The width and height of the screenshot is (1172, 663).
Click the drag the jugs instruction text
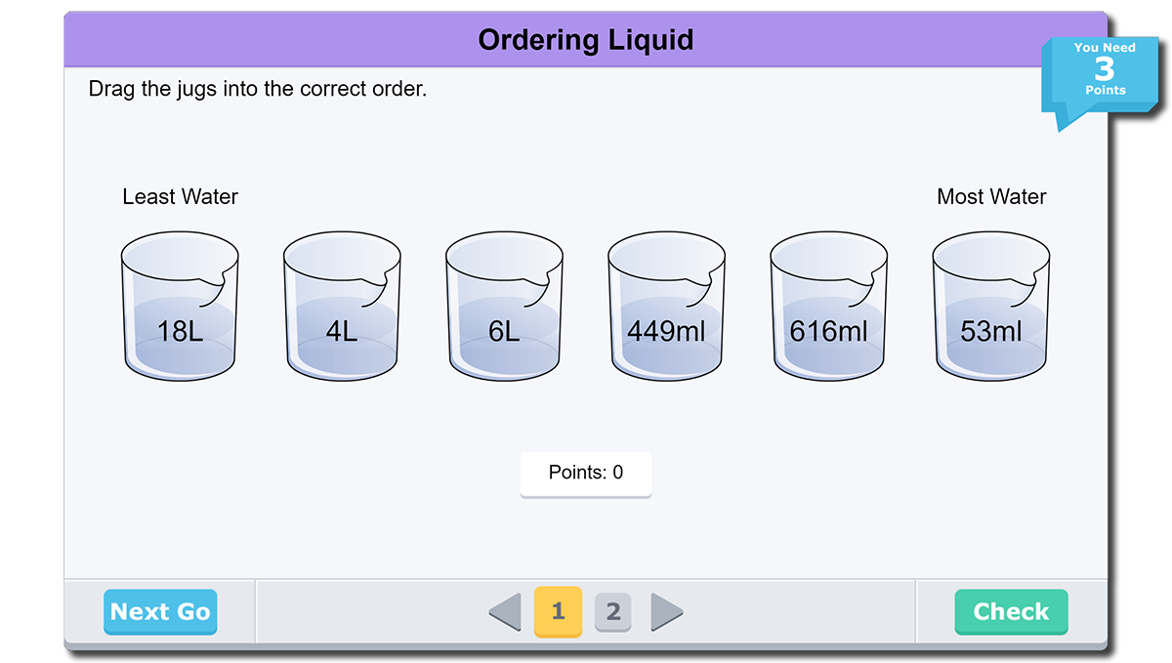(x=258, y=89)
